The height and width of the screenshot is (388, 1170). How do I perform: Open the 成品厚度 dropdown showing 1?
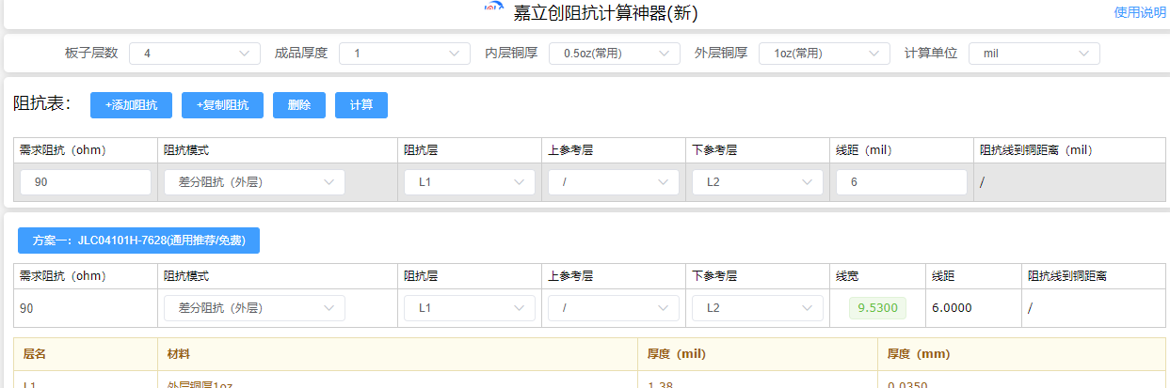point(405,54)
